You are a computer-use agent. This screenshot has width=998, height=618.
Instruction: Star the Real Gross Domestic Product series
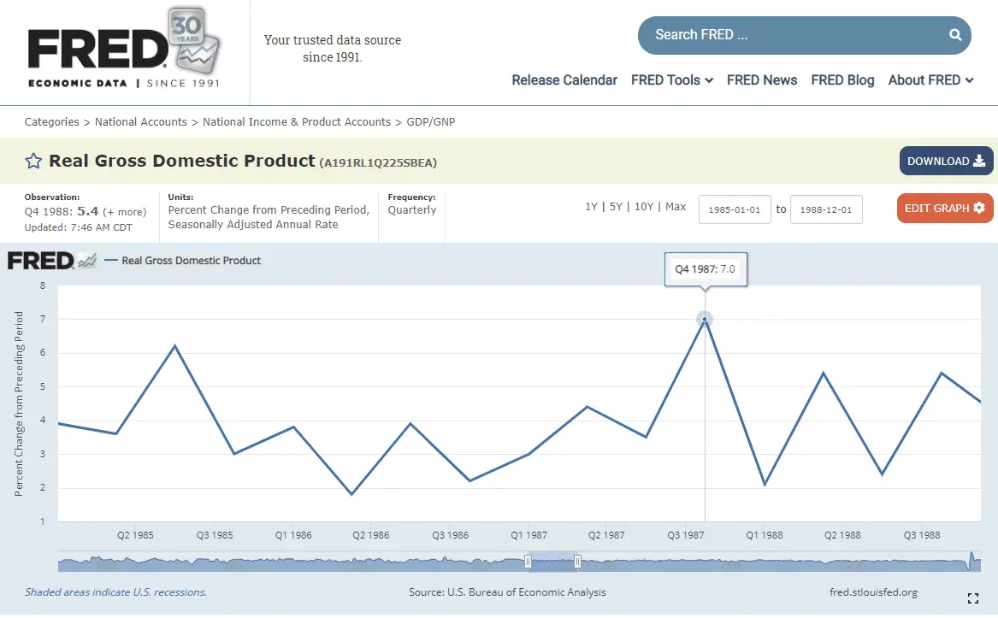coord(33,162)
